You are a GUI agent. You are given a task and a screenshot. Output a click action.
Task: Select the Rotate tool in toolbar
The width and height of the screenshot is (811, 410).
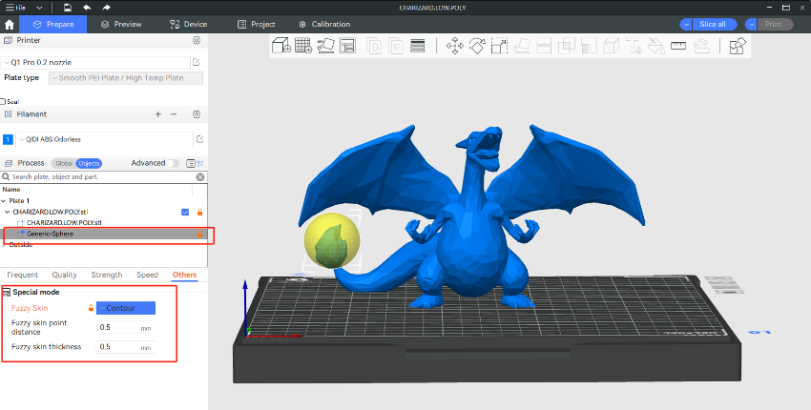(x=477, y=45)
